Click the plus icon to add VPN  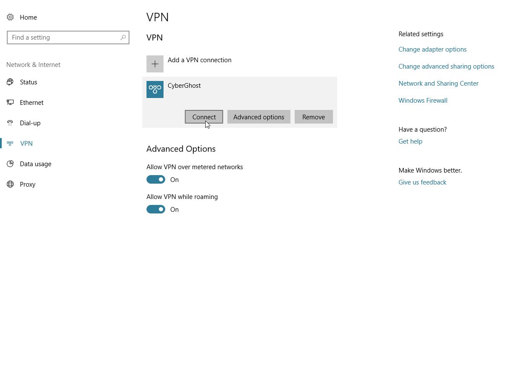155,64
